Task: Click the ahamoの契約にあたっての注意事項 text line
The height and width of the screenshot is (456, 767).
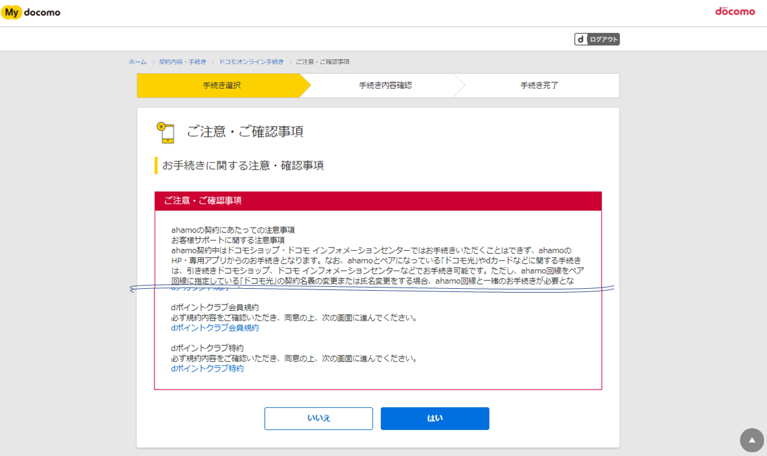Action: point(233,230)
